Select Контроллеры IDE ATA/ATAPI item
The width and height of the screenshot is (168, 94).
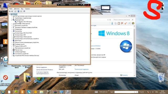23,33
